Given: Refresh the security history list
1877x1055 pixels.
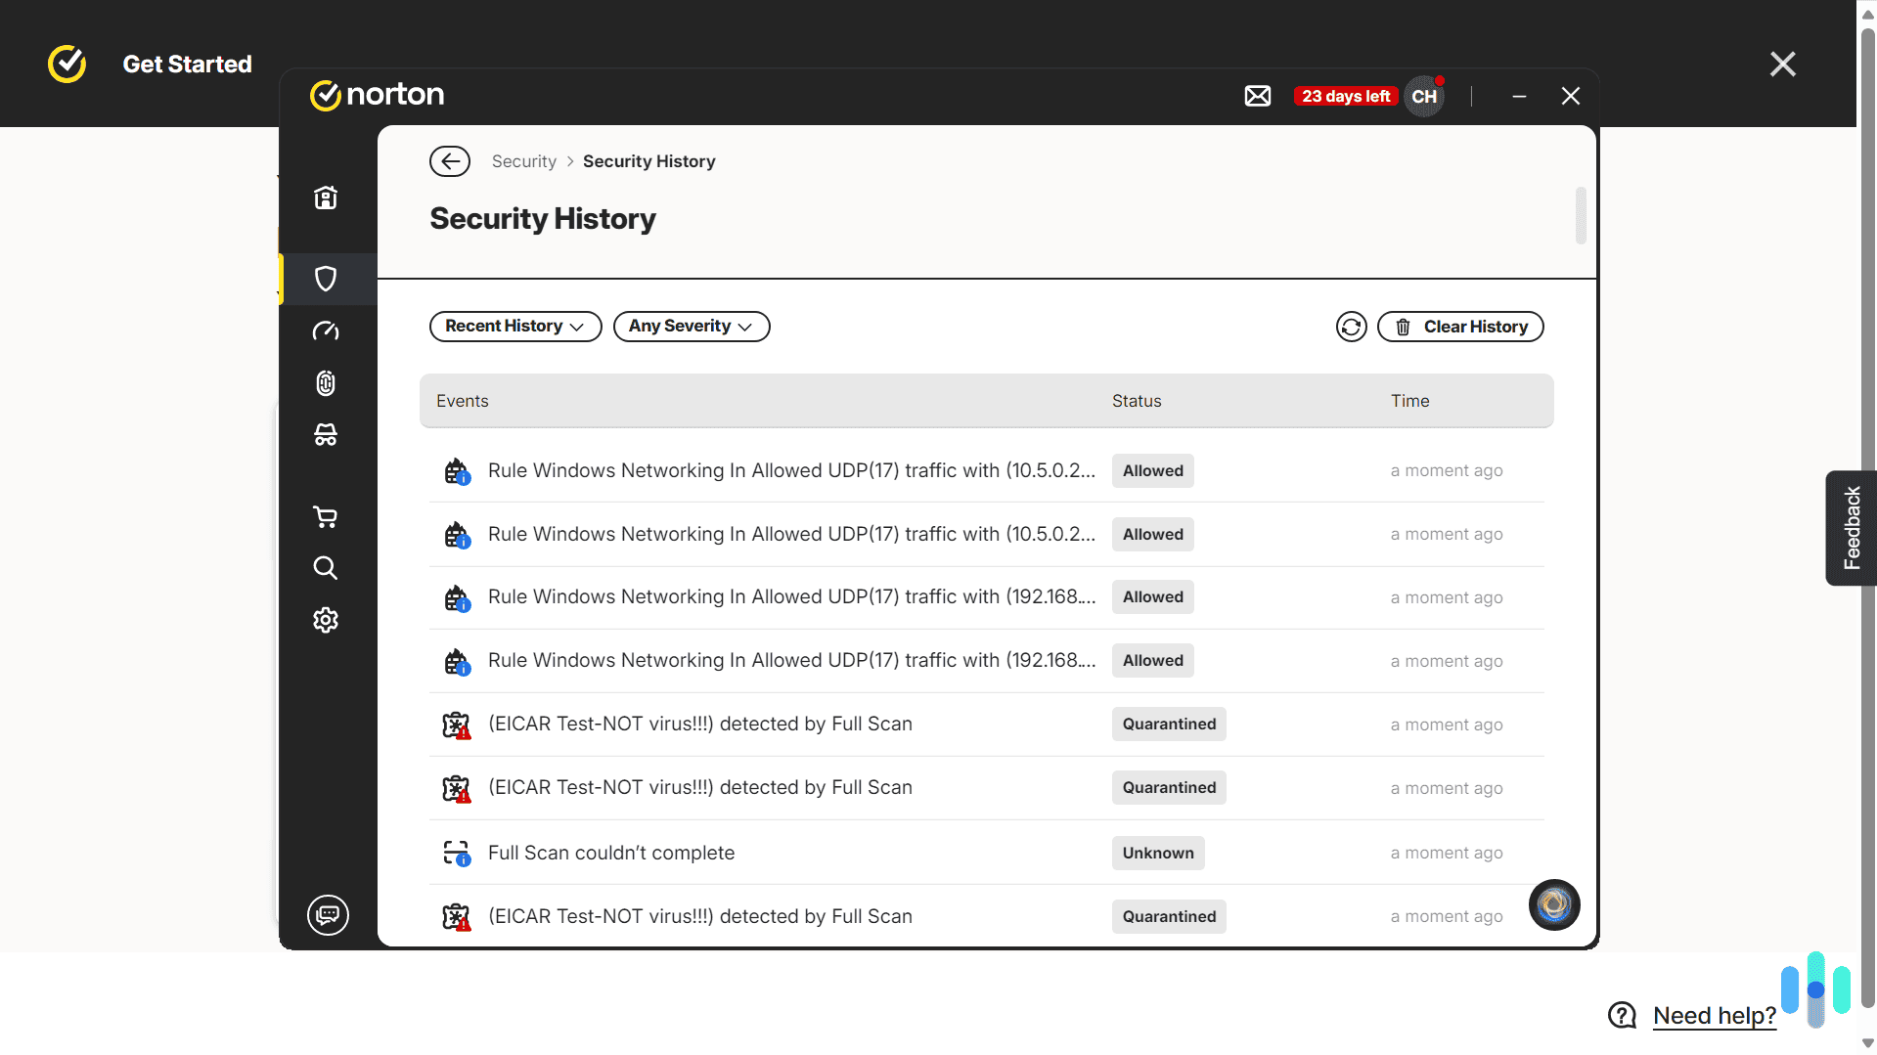Looking at the screenshot, I should click(x=1352, y=327).
